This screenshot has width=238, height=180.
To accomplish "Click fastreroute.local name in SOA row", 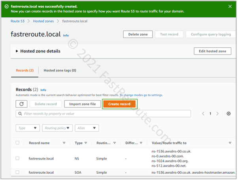I will [x=41, y=172].
